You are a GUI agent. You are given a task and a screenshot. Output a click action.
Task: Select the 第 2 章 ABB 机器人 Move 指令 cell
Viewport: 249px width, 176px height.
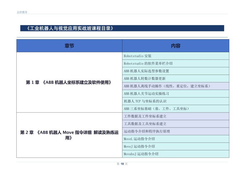pos(69,135)
